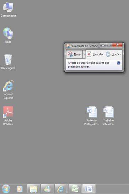129x194 pixels.
Task: Select the Internet Explorer desktop shortcut
Action: [8, 90]
